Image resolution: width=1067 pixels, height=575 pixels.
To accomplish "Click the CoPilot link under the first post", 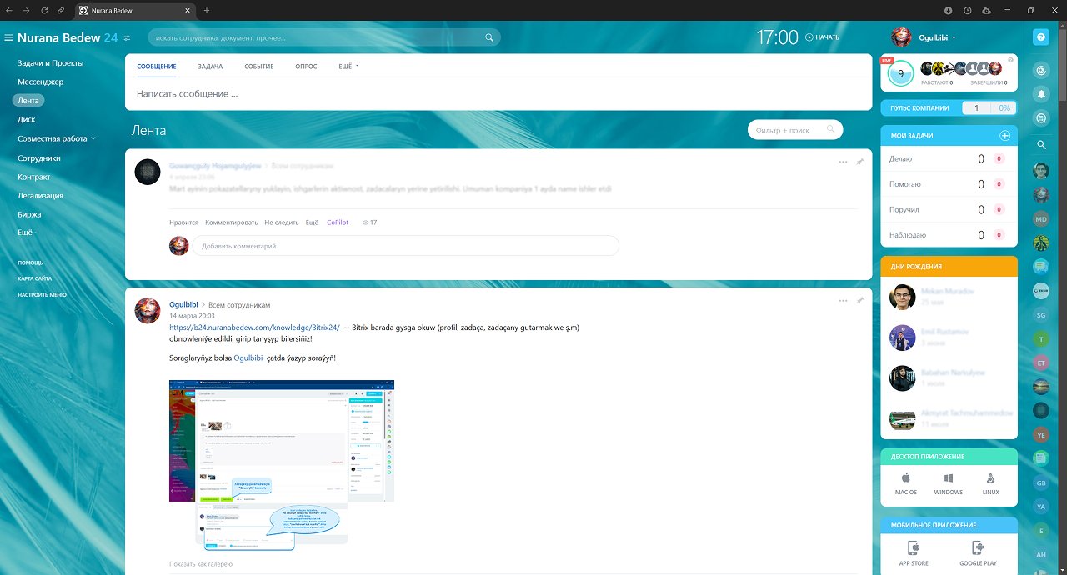I will coord(338,222).
